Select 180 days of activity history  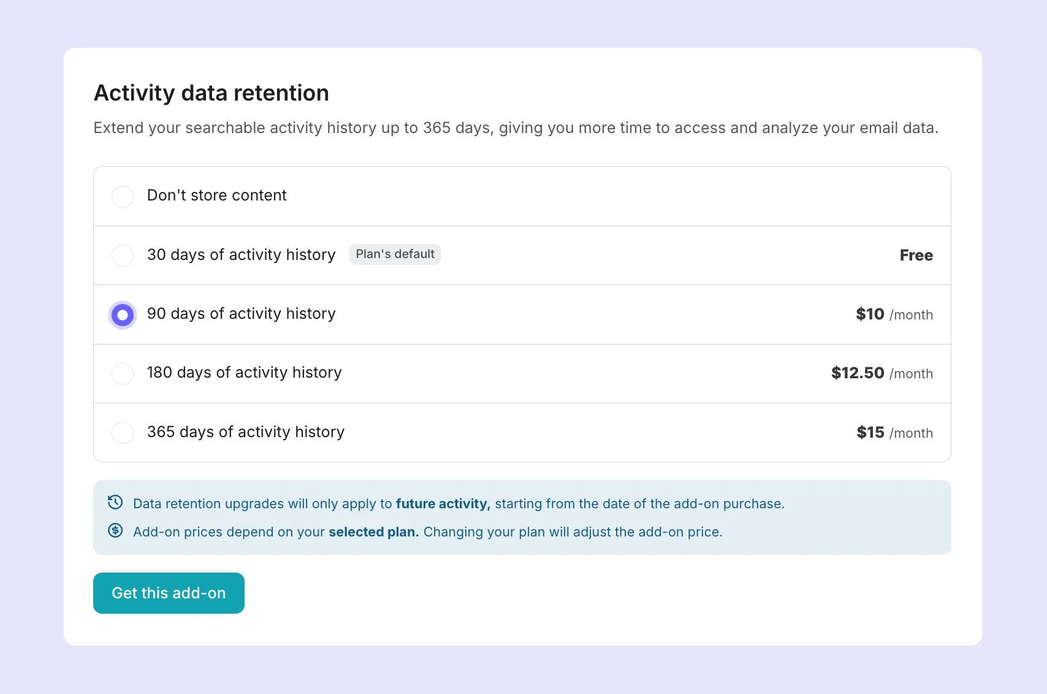tap(123, 374)
